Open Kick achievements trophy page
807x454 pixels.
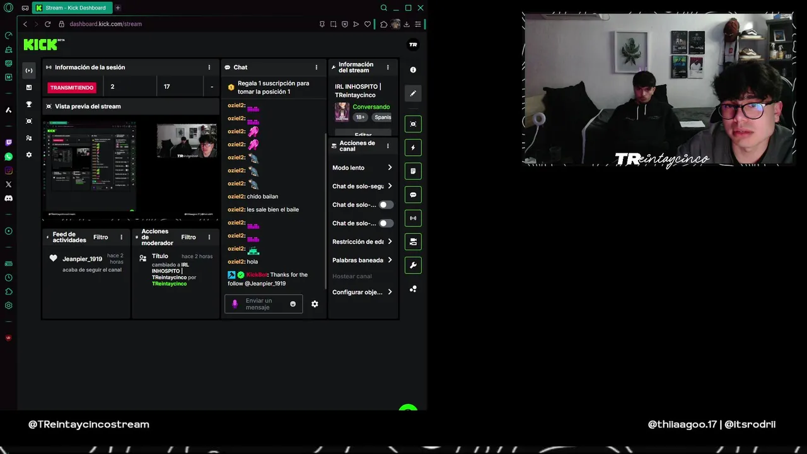click(29, 104)
